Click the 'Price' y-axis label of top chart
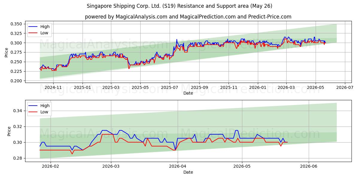 click(x=7, y=53)
